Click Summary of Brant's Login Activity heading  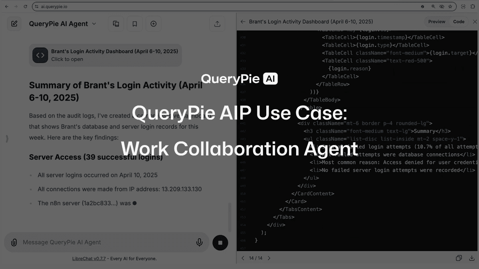coord(116,91)
